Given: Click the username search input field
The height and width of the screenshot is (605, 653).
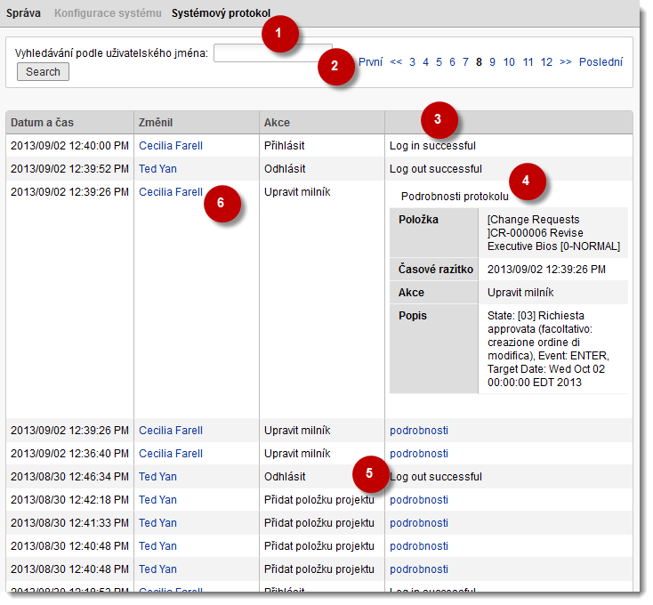Looking at the screenshot, I should (x=273, y=52).
